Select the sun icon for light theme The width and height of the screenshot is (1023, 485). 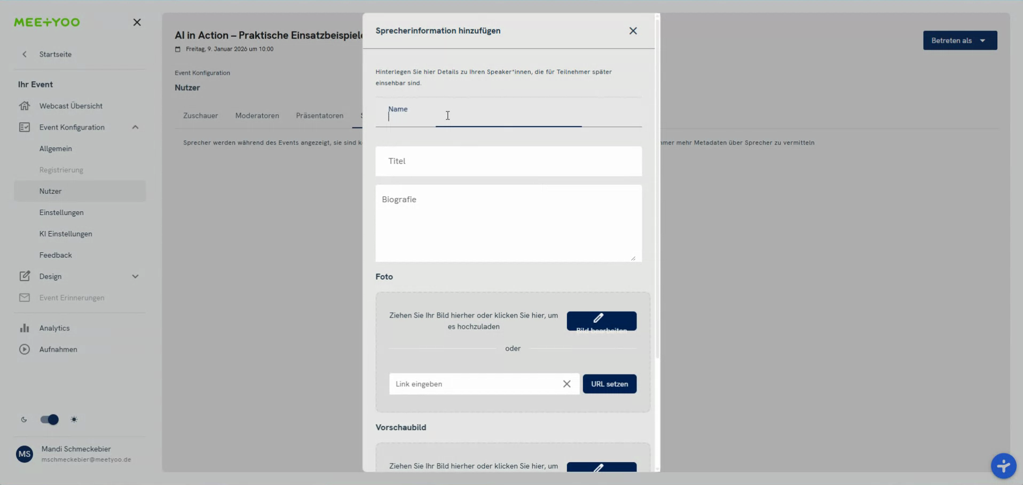[74, 420]
